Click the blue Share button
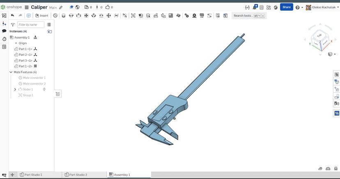The image size is (340, 179). [x=286, y=7]
